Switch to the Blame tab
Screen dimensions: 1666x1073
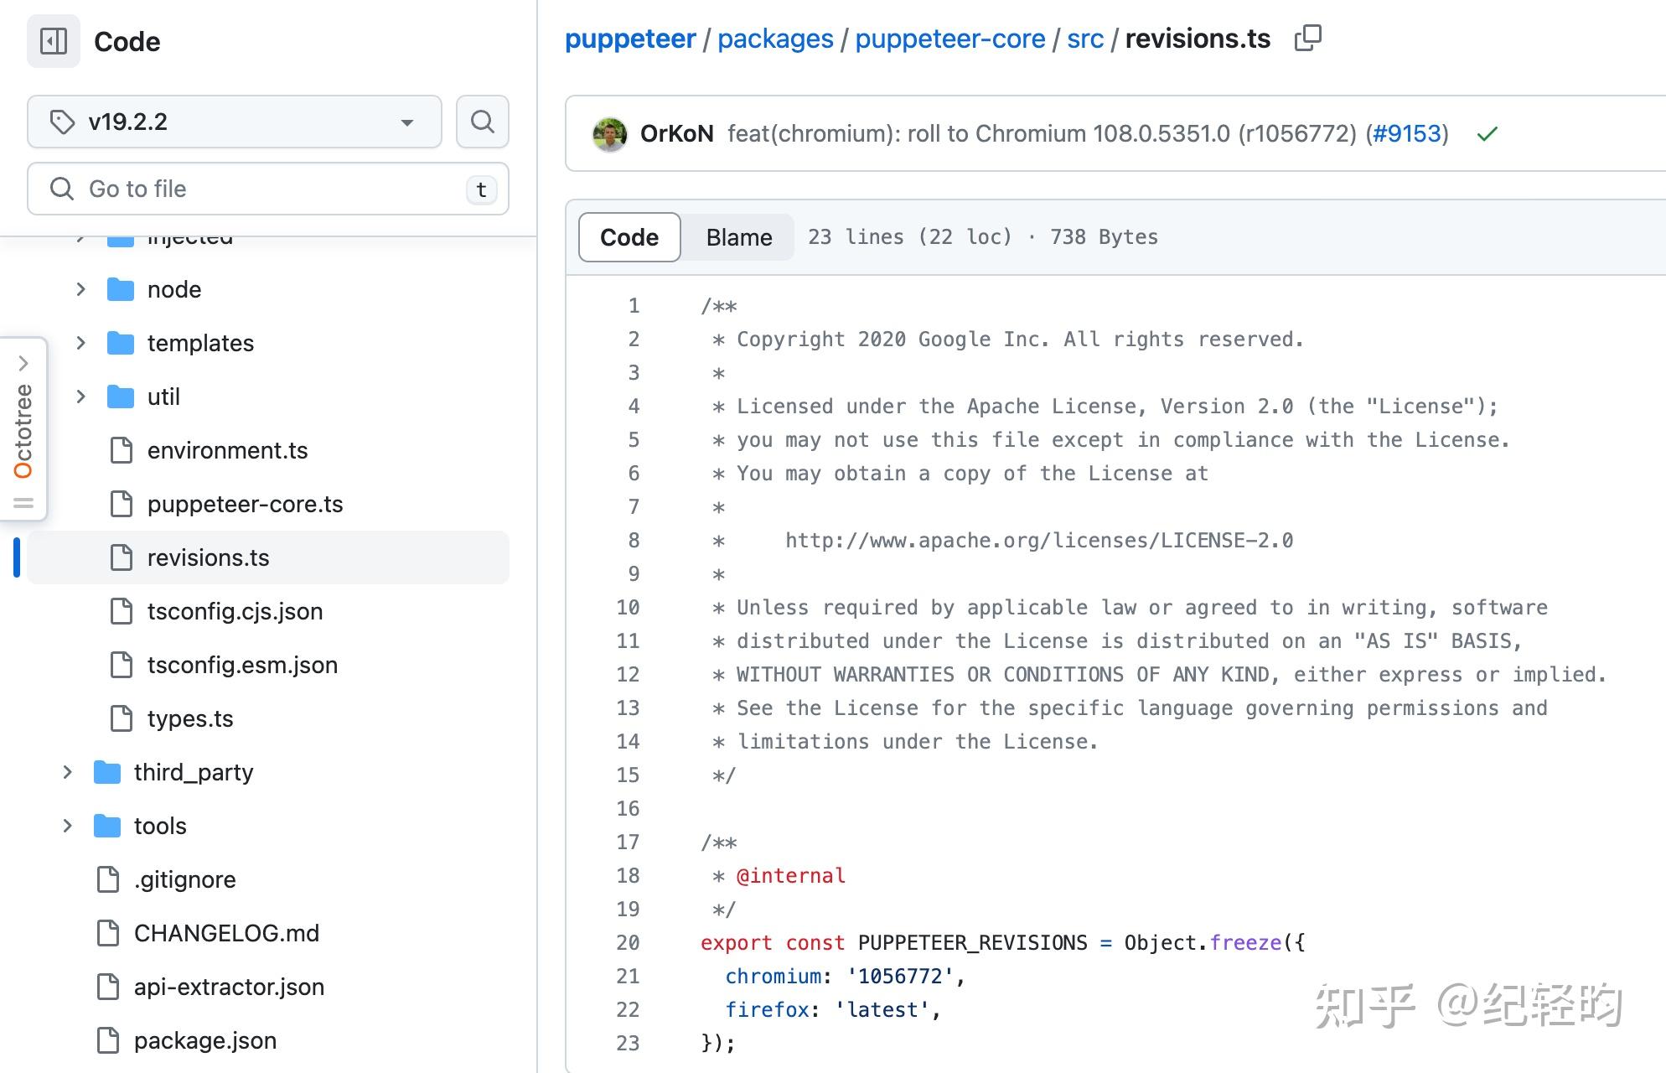[x=738, y=237]
